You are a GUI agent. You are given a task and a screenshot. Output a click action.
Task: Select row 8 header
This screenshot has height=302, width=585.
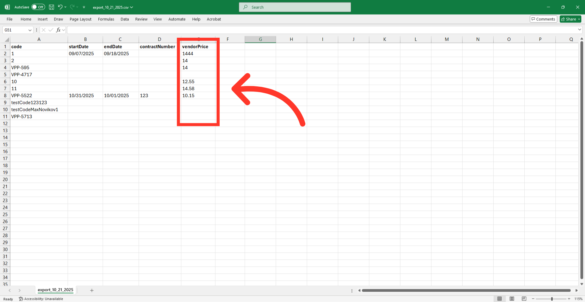(5, 95)
